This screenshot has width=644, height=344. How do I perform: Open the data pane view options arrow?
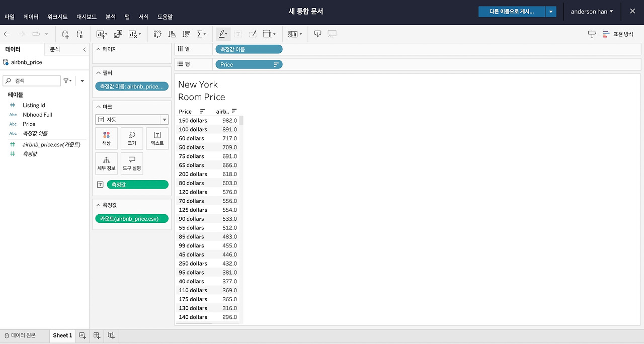coord(82,80)
